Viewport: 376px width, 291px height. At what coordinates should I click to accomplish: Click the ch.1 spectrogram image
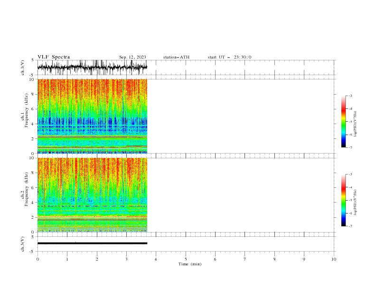[92, 116]
